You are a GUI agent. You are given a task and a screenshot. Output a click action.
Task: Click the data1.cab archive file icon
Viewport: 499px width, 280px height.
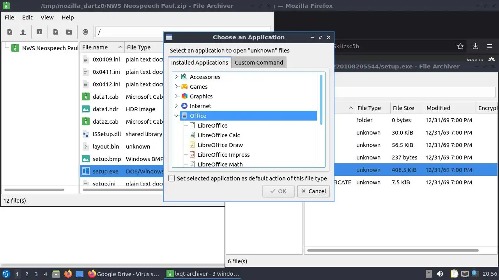(x=86, y=96)
